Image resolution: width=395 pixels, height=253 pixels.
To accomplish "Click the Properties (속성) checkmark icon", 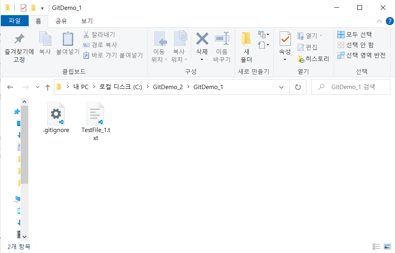I will (x=285, y=39).
